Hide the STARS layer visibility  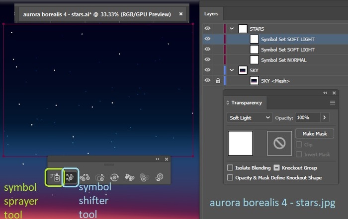pos(207,29)
